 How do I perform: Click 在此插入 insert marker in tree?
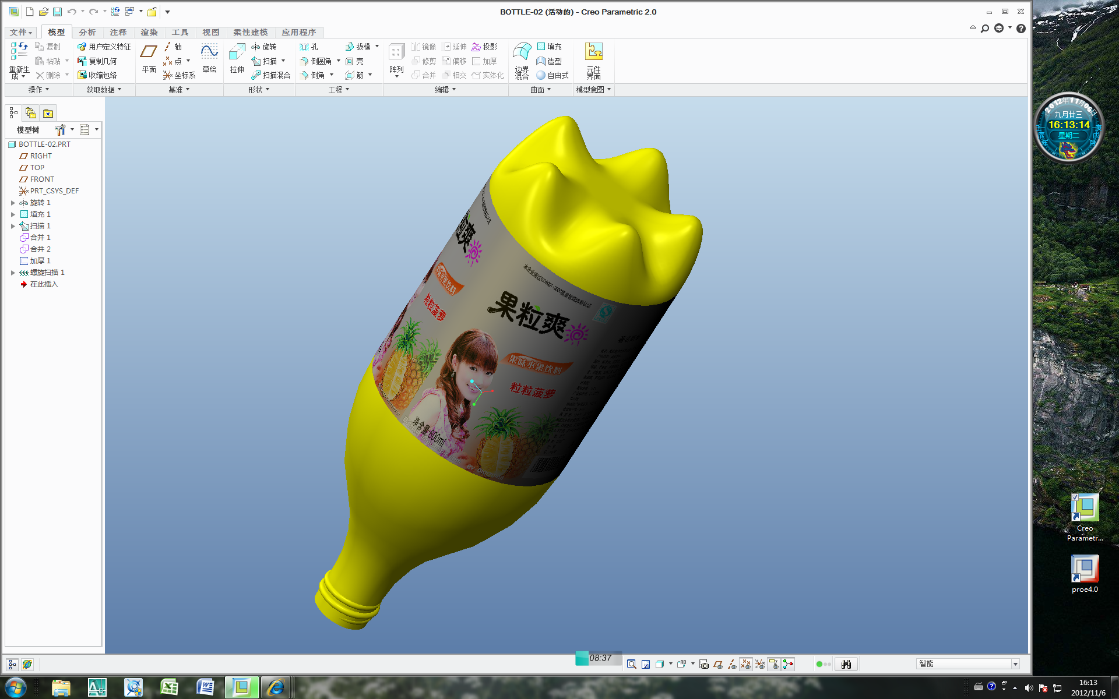(39, 284)
